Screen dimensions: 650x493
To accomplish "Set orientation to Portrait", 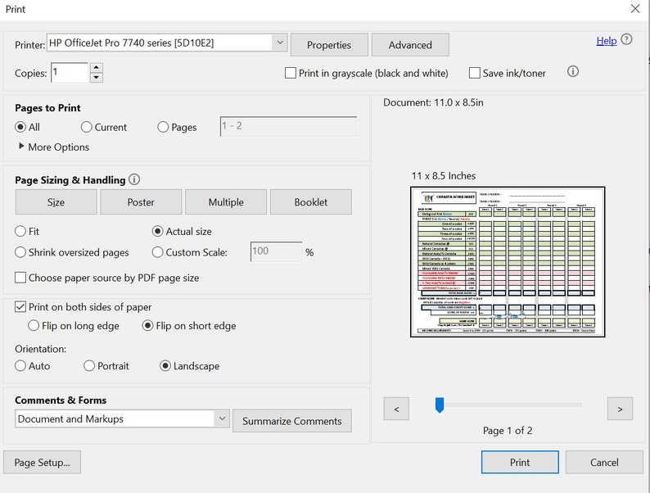I will 89,366.
